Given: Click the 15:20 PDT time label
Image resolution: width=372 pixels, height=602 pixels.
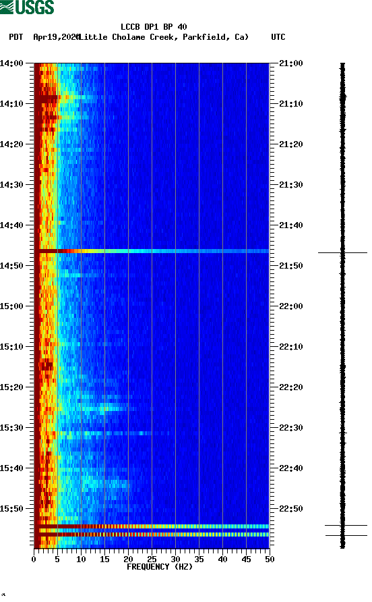Looking at the screenshot, I should tap(11, 387).
